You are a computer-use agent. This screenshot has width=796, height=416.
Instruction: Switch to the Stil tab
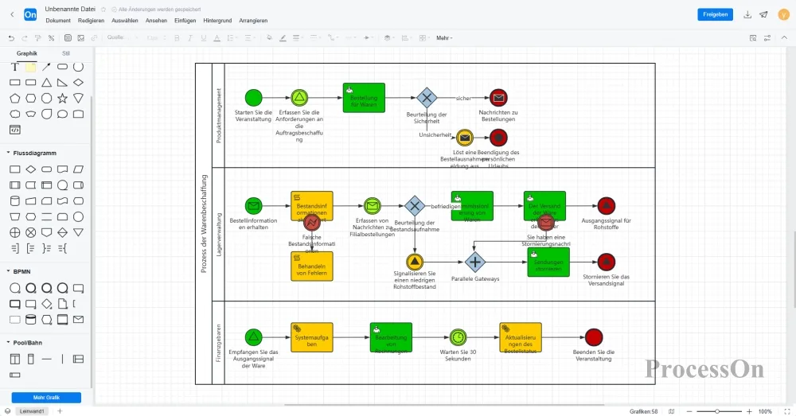[66, 53]
